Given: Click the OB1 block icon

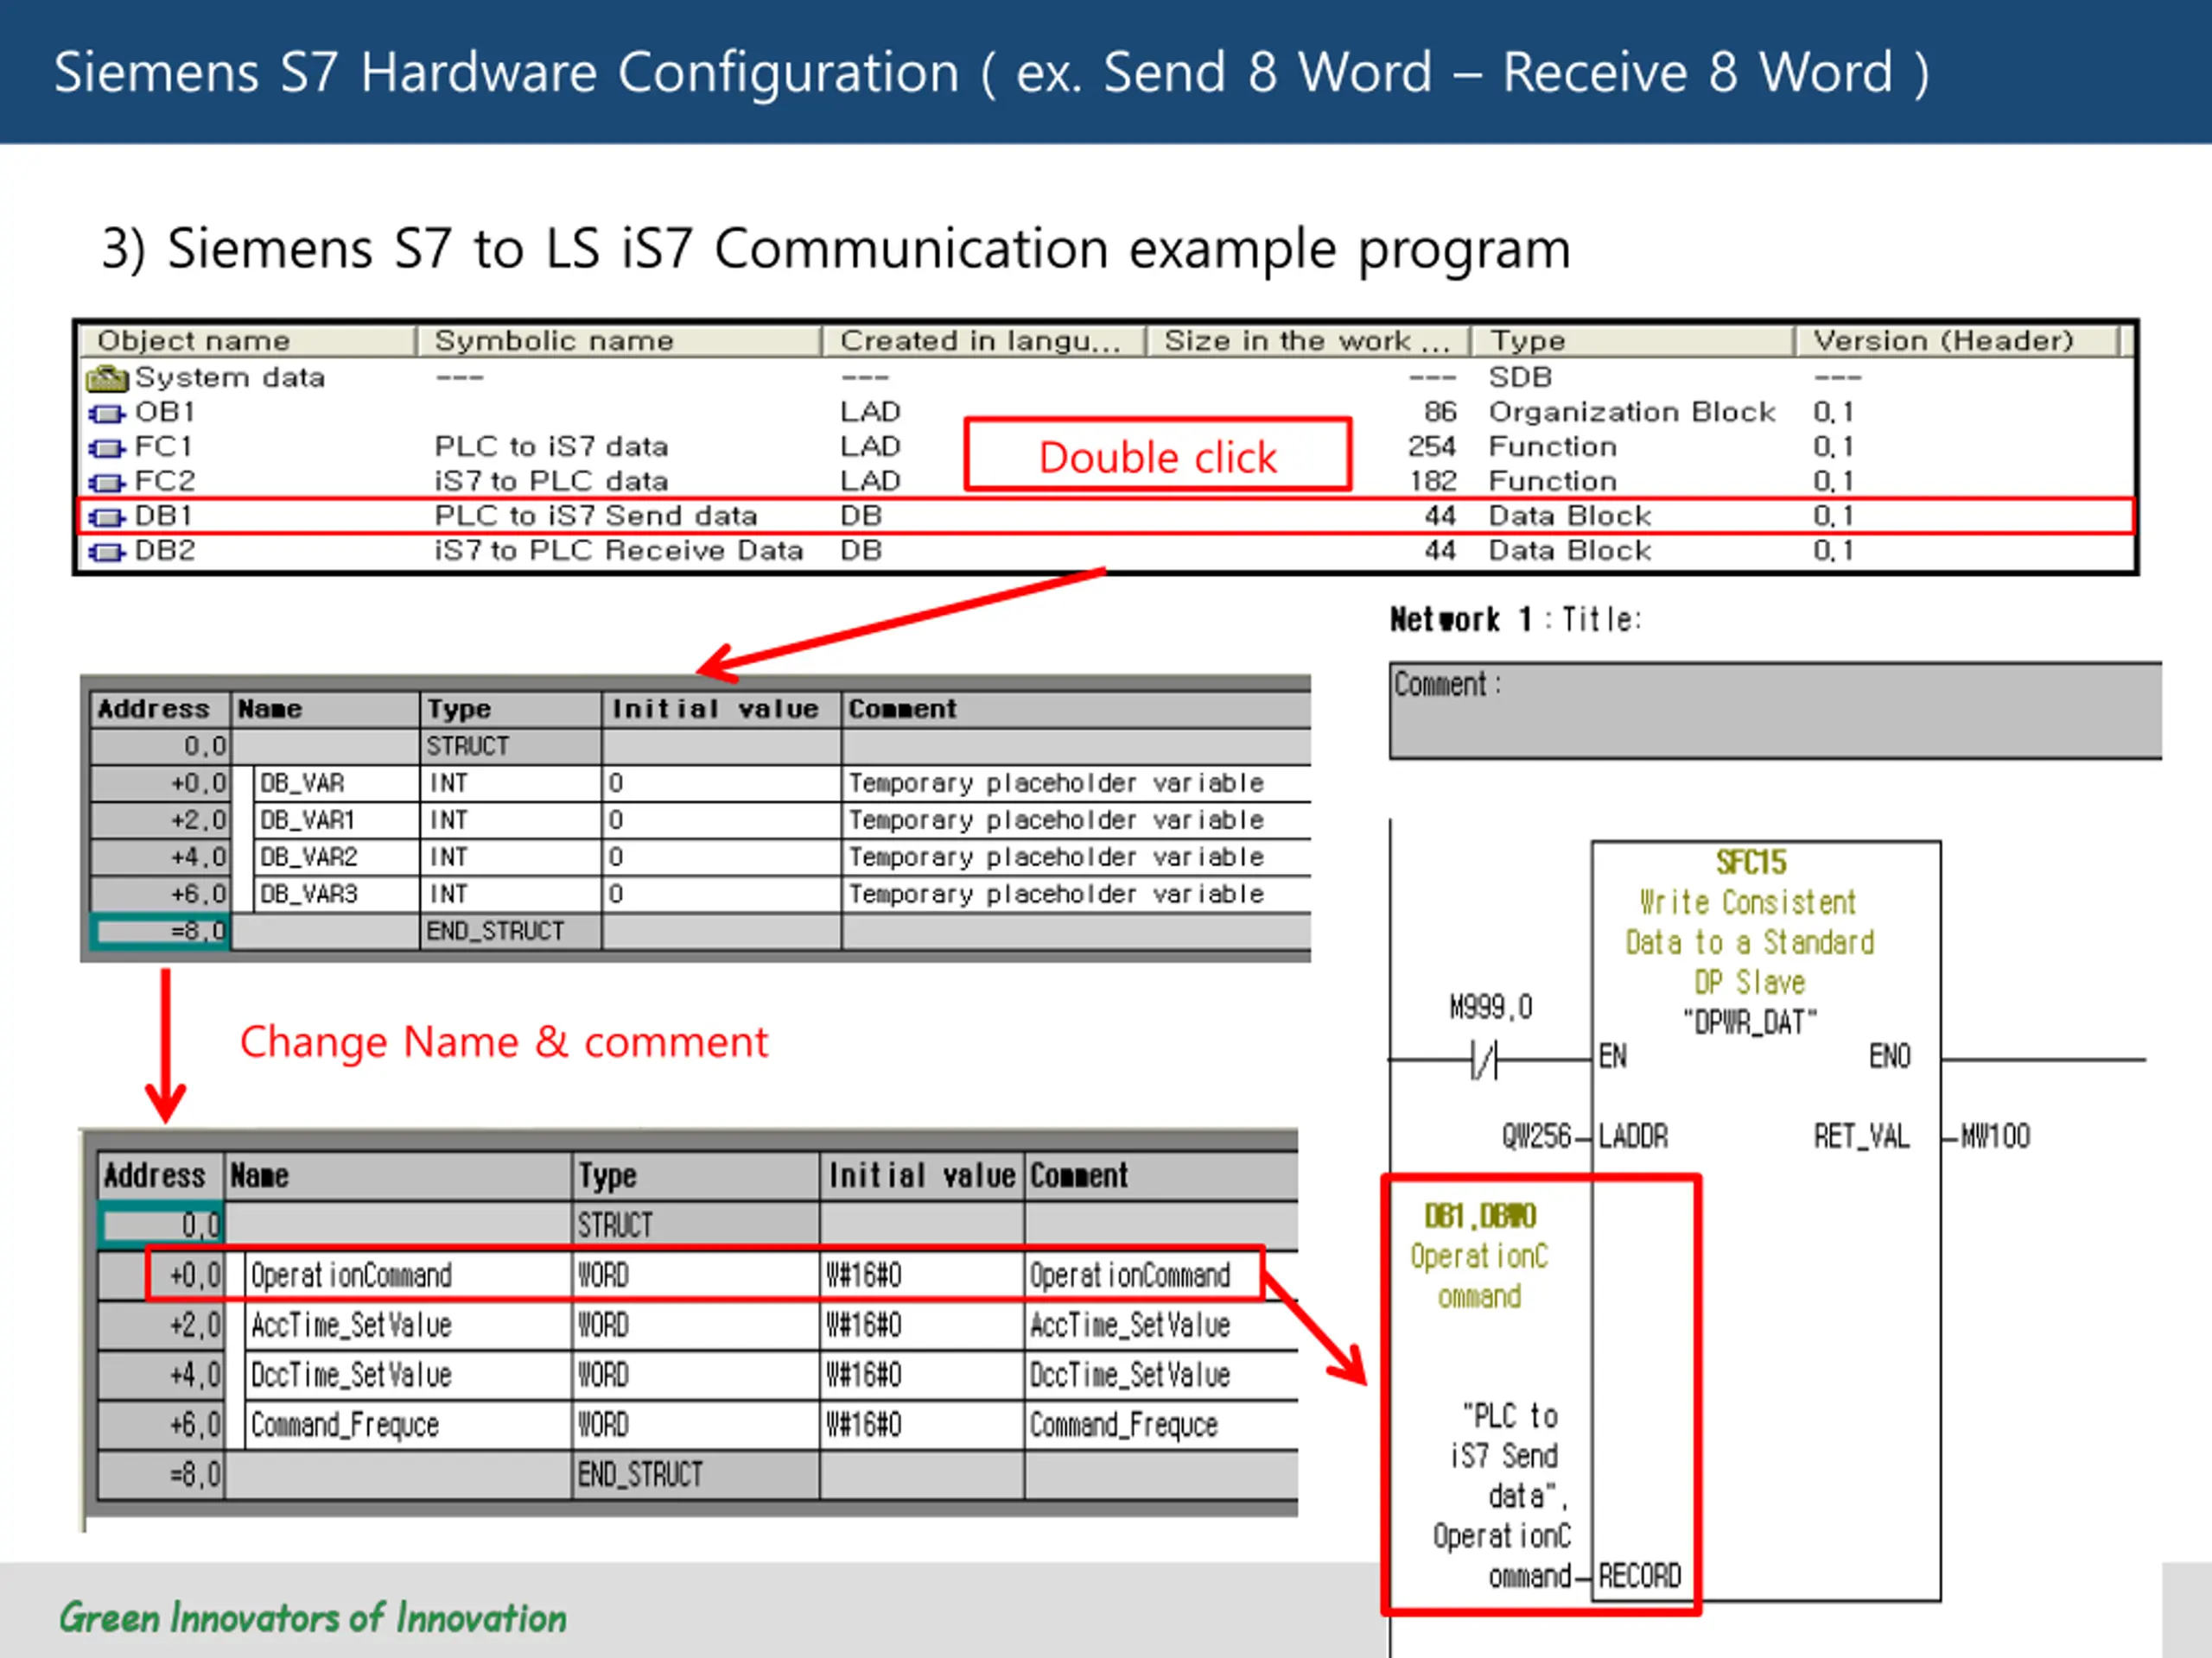Looking at the screenshot, I should (x=107, y=414).
